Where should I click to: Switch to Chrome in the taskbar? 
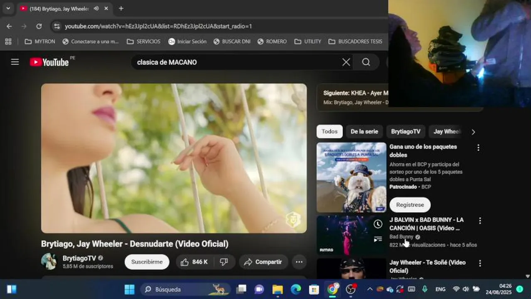pos(332,289)
